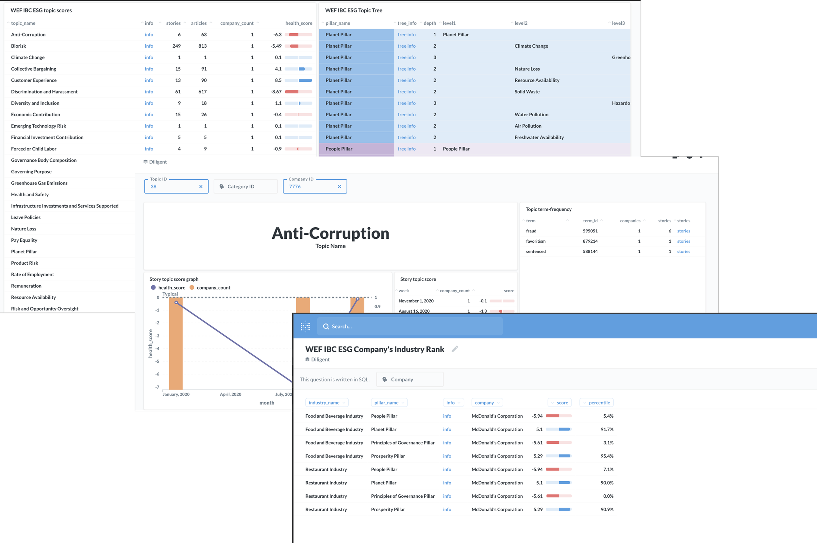Click Diligent collection icon under Industry Rank title
This screenshot has width=817, height=543.
[x=308, y=359]
